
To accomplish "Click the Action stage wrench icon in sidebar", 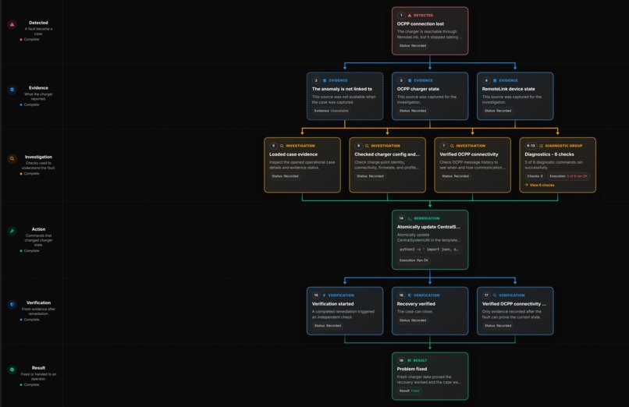I will click(12, 231).
